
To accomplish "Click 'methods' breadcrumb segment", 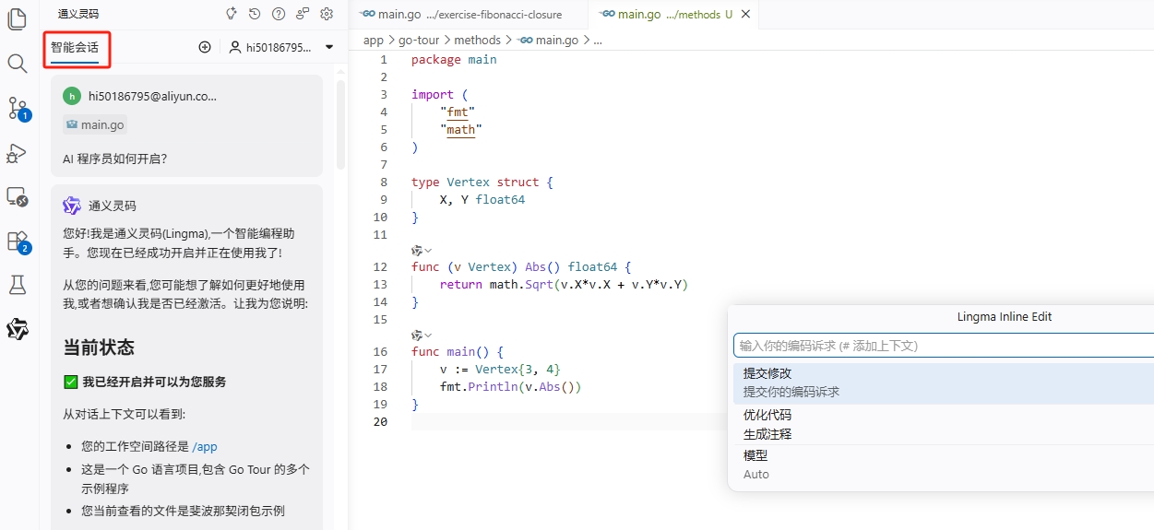I will [x=478, y=41].
